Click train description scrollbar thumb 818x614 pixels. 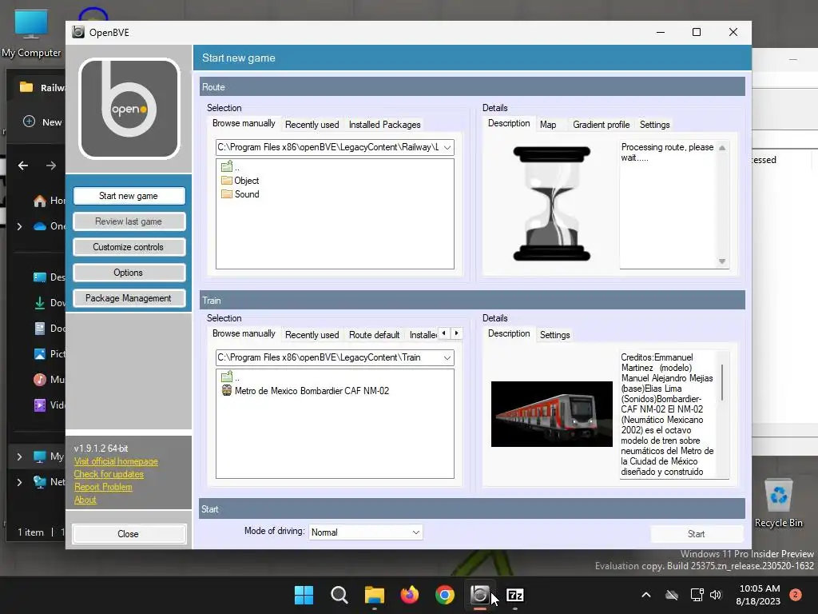[x=722, y=383]
